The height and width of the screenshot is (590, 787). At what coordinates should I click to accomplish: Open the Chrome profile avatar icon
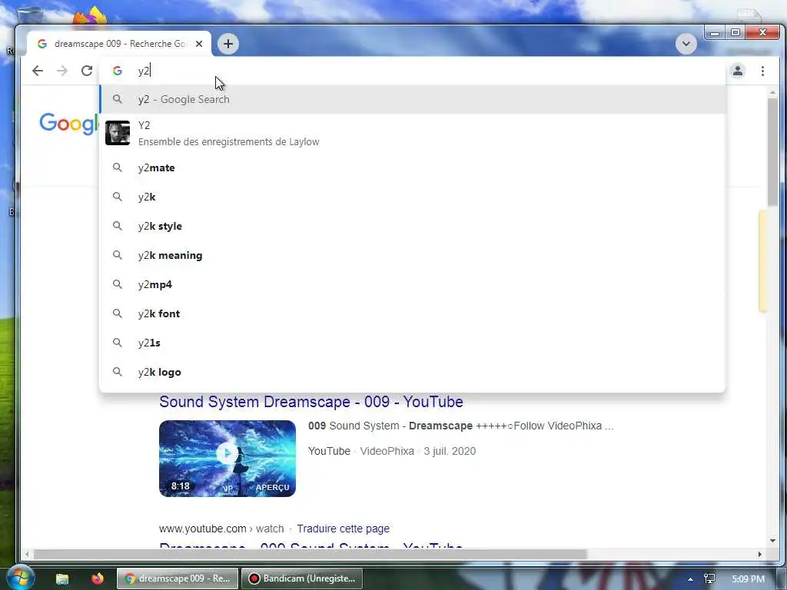click(737, 71)
